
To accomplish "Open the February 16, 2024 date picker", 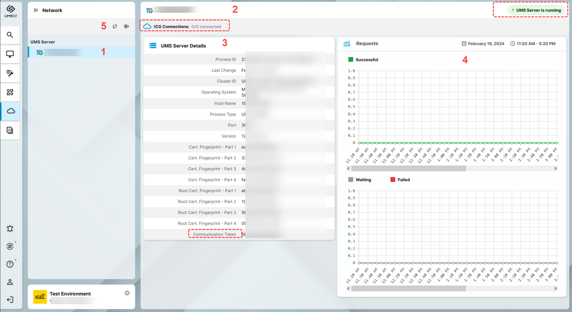I will tap(483, 43).
